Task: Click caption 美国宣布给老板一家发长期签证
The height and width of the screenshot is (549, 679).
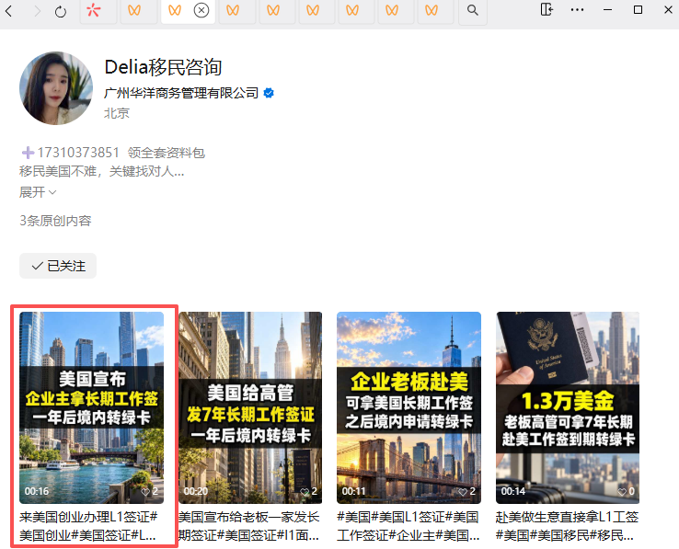Action: click(249, 526)
